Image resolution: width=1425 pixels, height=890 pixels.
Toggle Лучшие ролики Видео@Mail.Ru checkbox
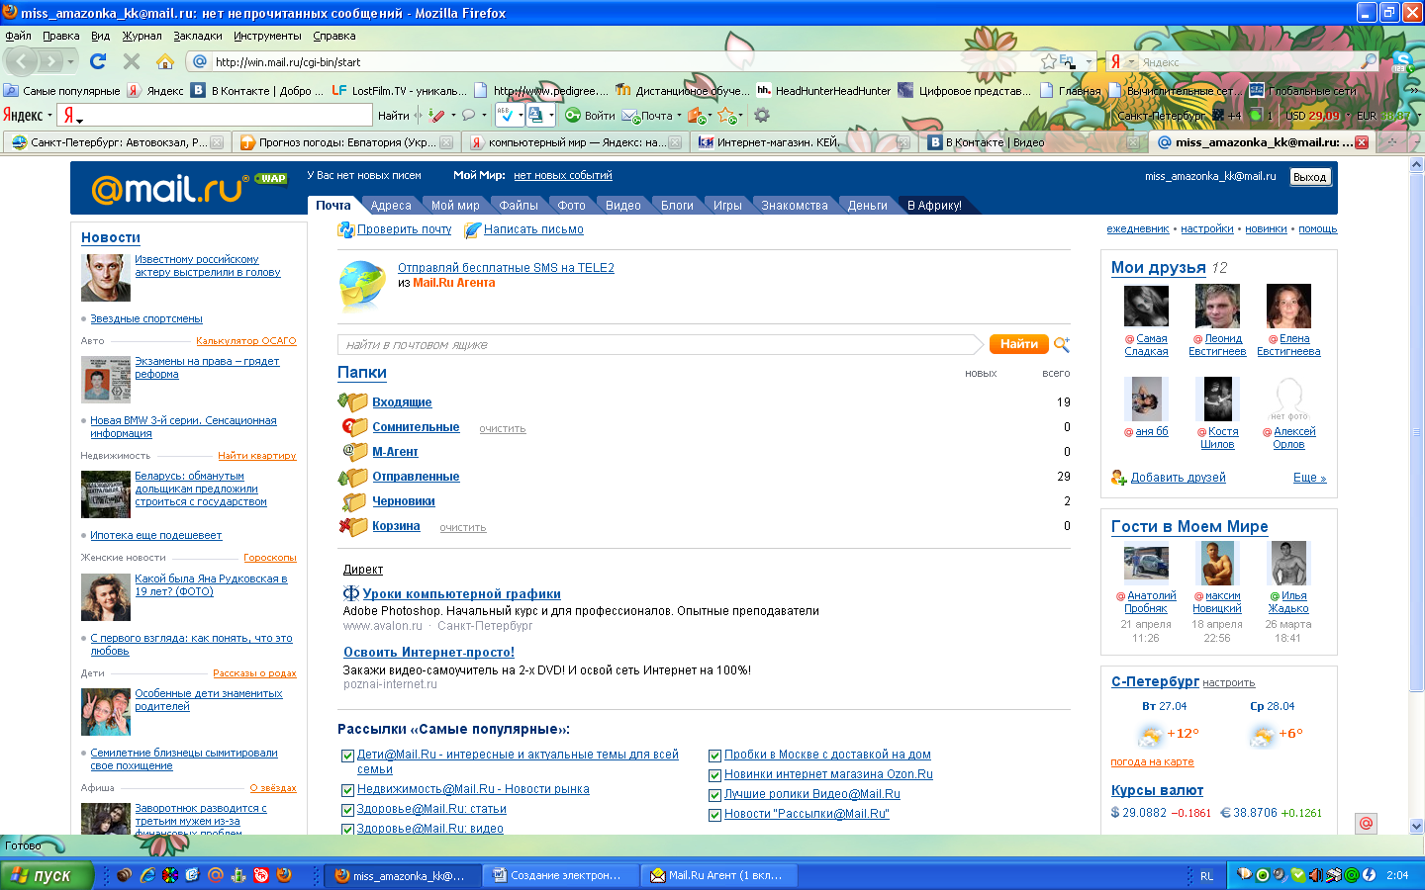714,795
